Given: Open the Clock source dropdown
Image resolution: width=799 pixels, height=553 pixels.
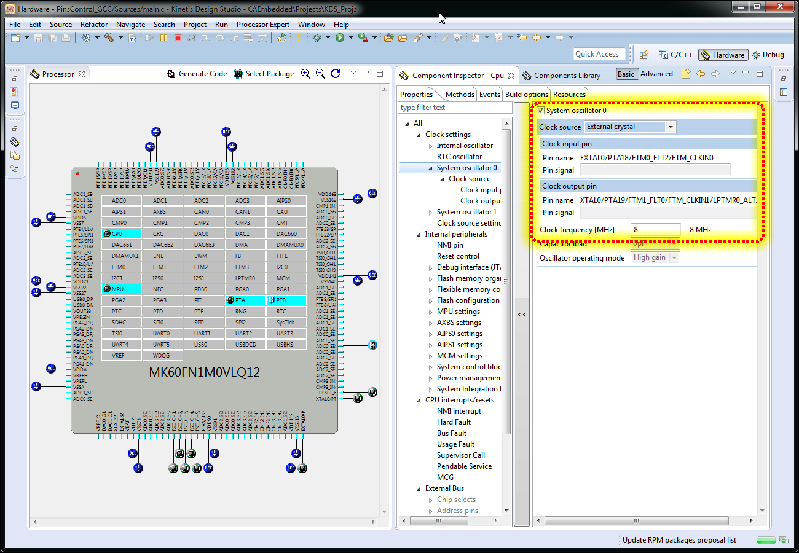Looking at the screenshot, I should coord(671,127).
